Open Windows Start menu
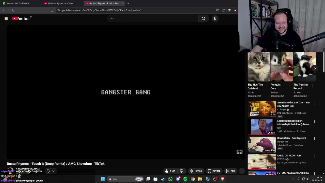 [103, 179]
